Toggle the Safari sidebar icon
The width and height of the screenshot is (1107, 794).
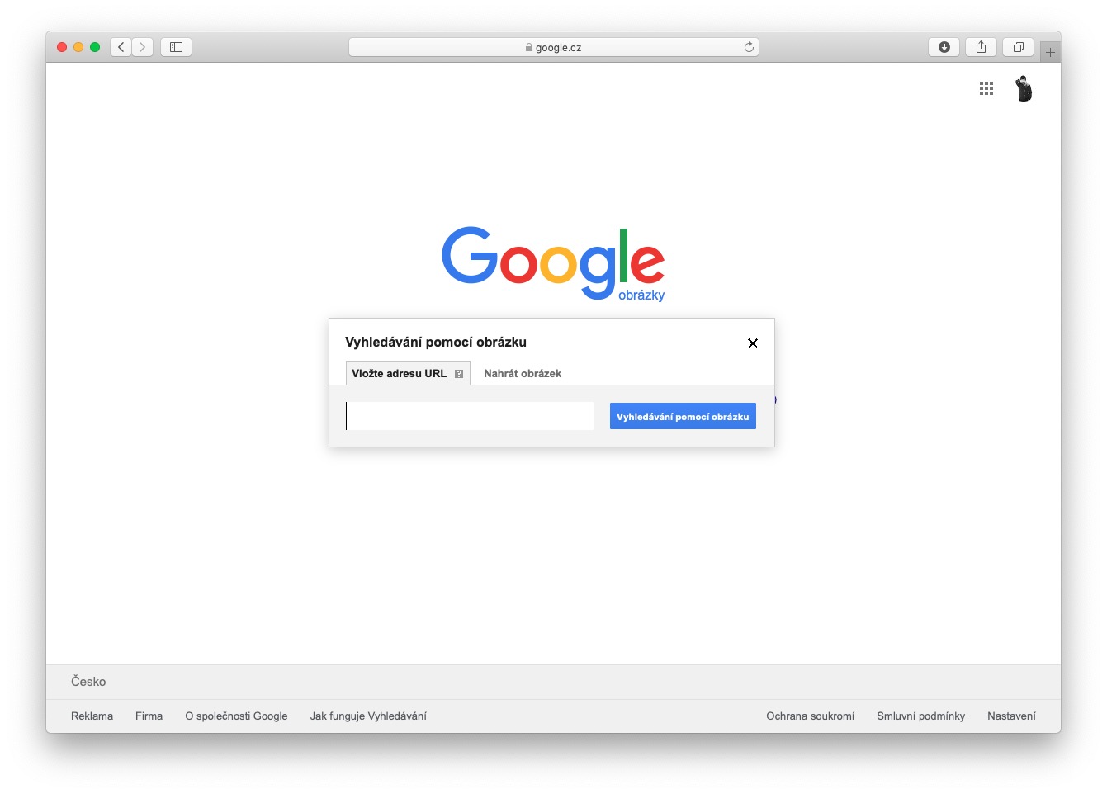[176, 47]
